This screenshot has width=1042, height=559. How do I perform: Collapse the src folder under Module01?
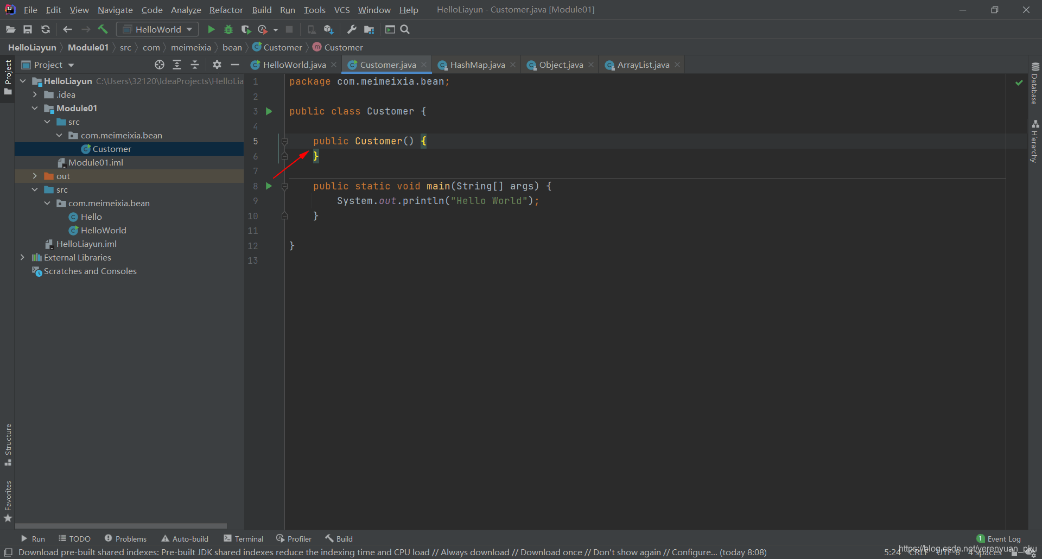coord(47,122)
